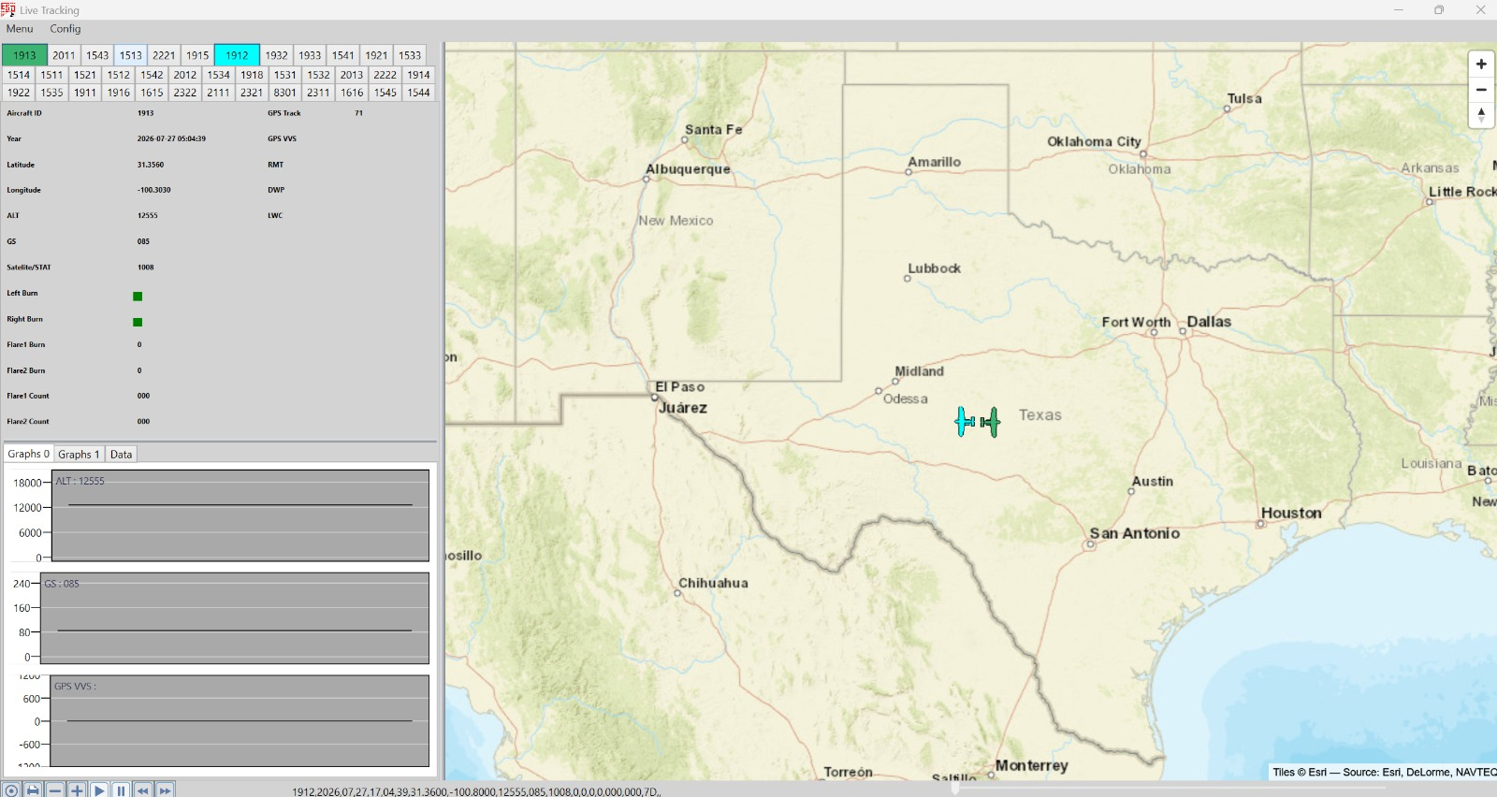Image resolution: width=1497 pixels, height=797 pixels.
Task: Select aircraft 1912 highlighted in cyan
Action: click(237, 55)
